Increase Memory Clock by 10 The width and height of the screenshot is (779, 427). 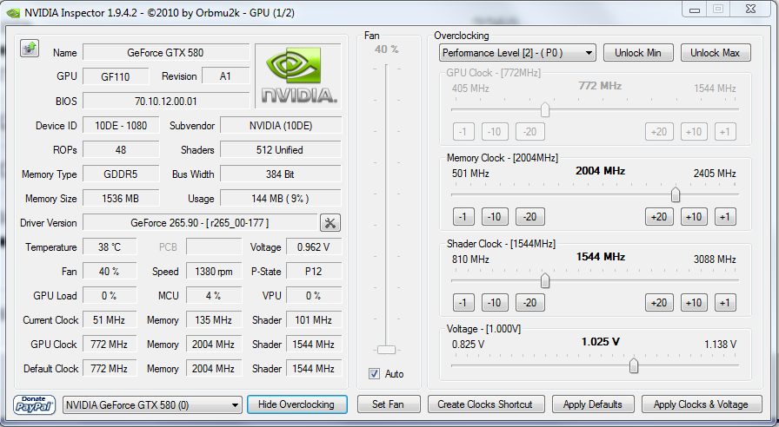694,217
